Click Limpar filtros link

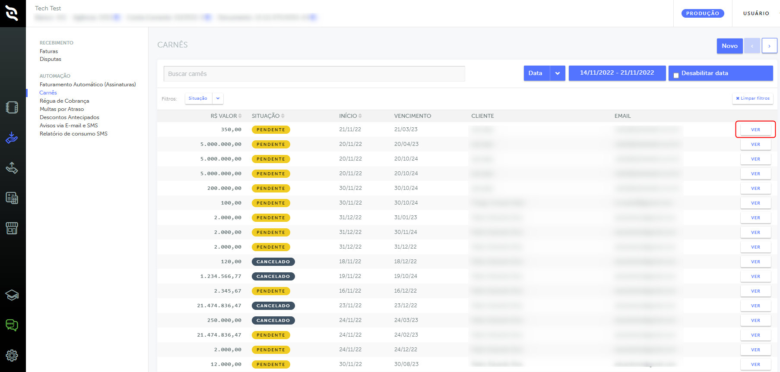[x=753, y=98]
